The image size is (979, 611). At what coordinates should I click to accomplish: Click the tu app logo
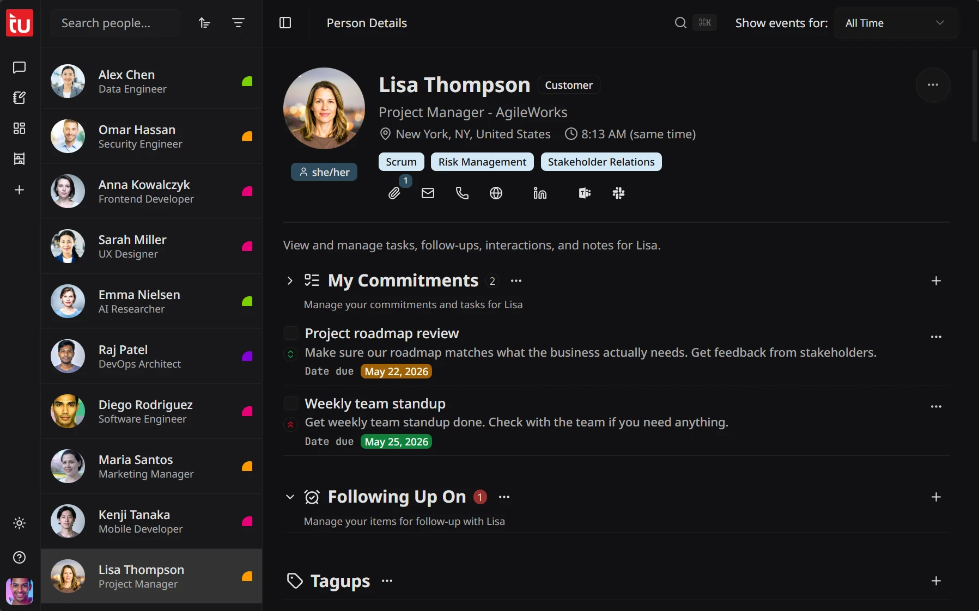click(20, 23)
